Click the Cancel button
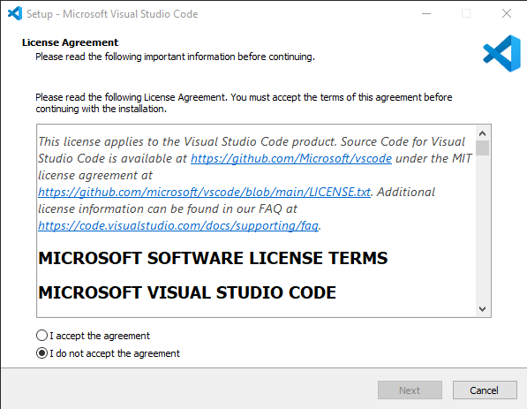Image resolution: width=527 pixels, height=409 pixels. pyautogui.click(x=485, y=390)
